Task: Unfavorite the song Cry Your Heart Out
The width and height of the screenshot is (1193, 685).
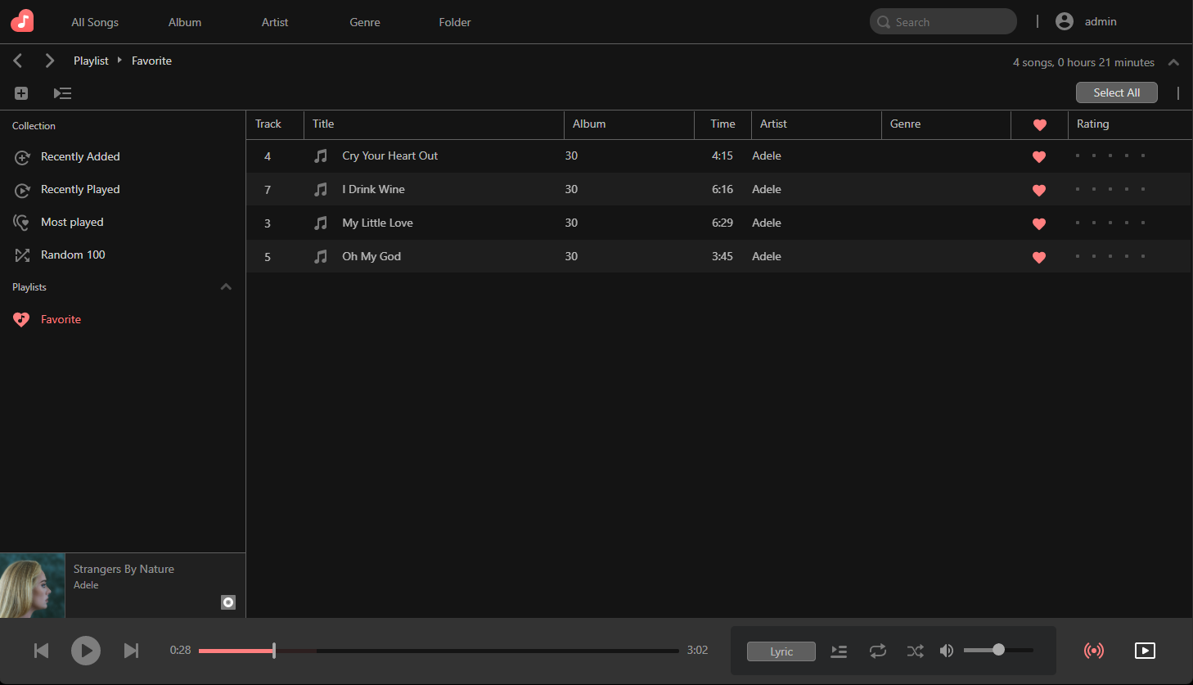Action: pos(1039,156)
